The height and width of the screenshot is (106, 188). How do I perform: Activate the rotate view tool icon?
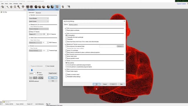click(x=15, y=7)
